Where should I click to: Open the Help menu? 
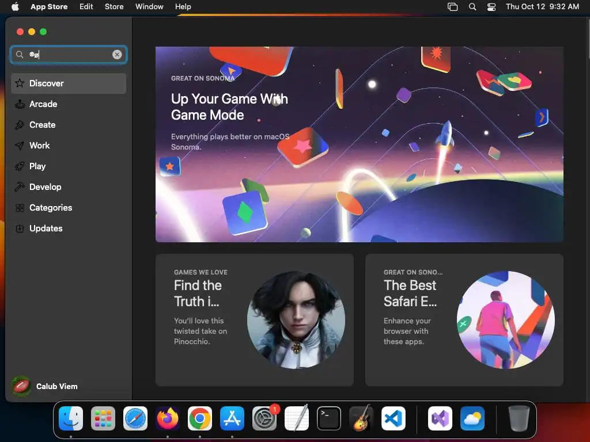pos(183,6)
